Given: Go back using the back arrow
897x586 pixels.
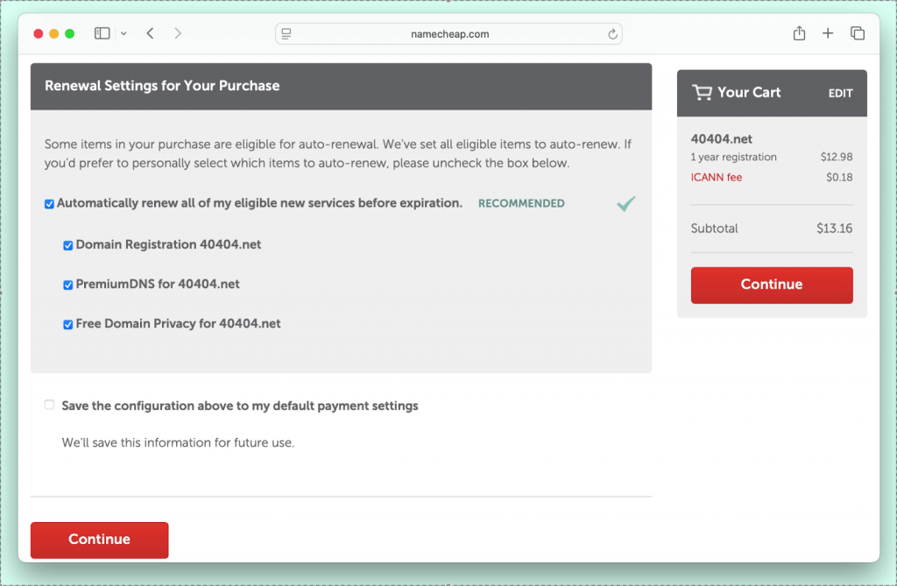Looking at the screenshot, I should tap(151, 33).
